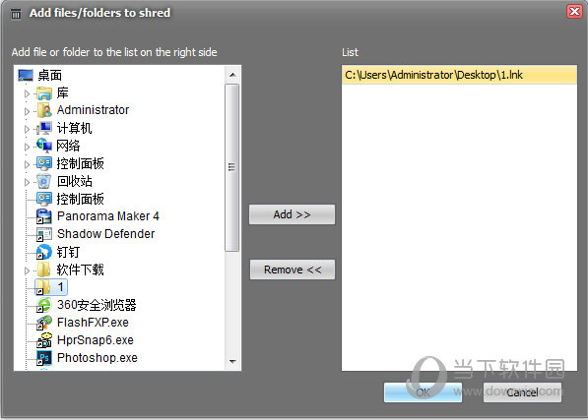Select the FlashFXP.exe label

(x=93, y=323)
